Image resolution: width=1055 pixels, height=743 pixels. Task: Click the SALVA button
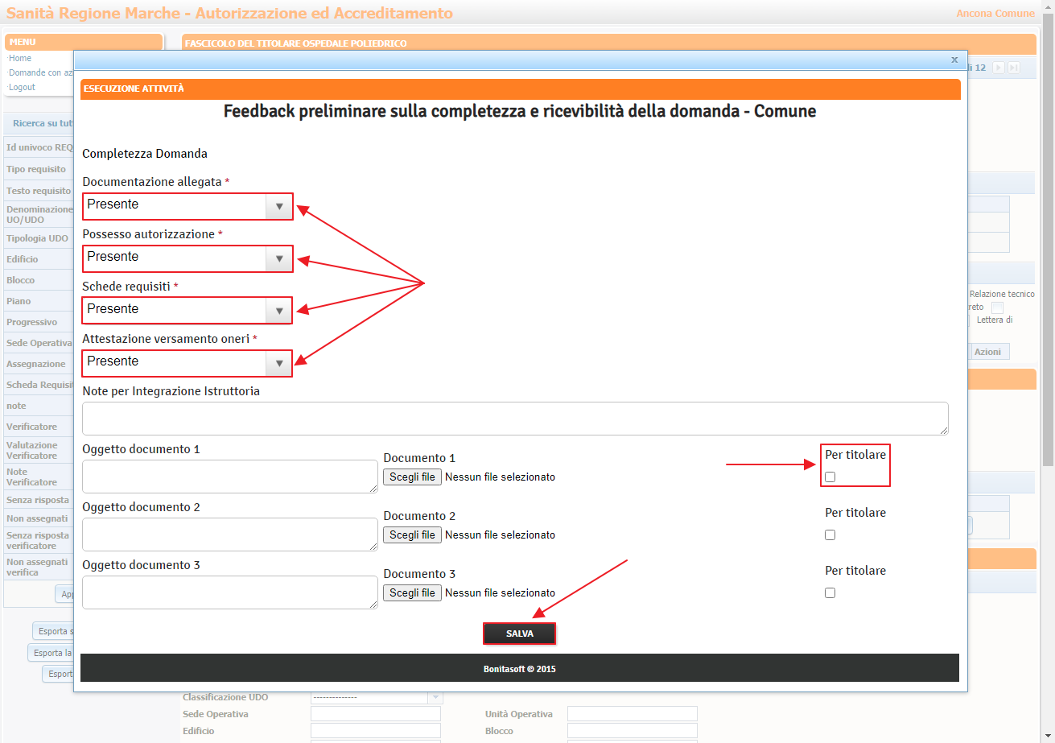click(519, 634)
